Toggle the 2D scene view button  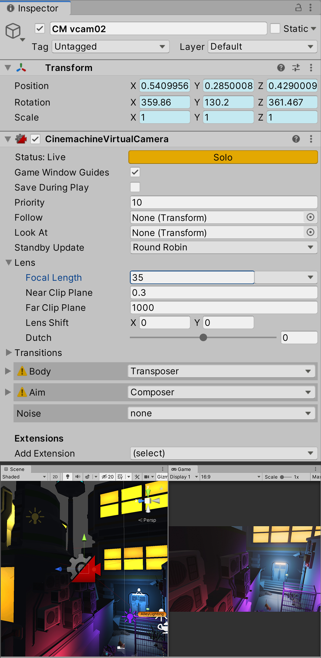point(55,477)
